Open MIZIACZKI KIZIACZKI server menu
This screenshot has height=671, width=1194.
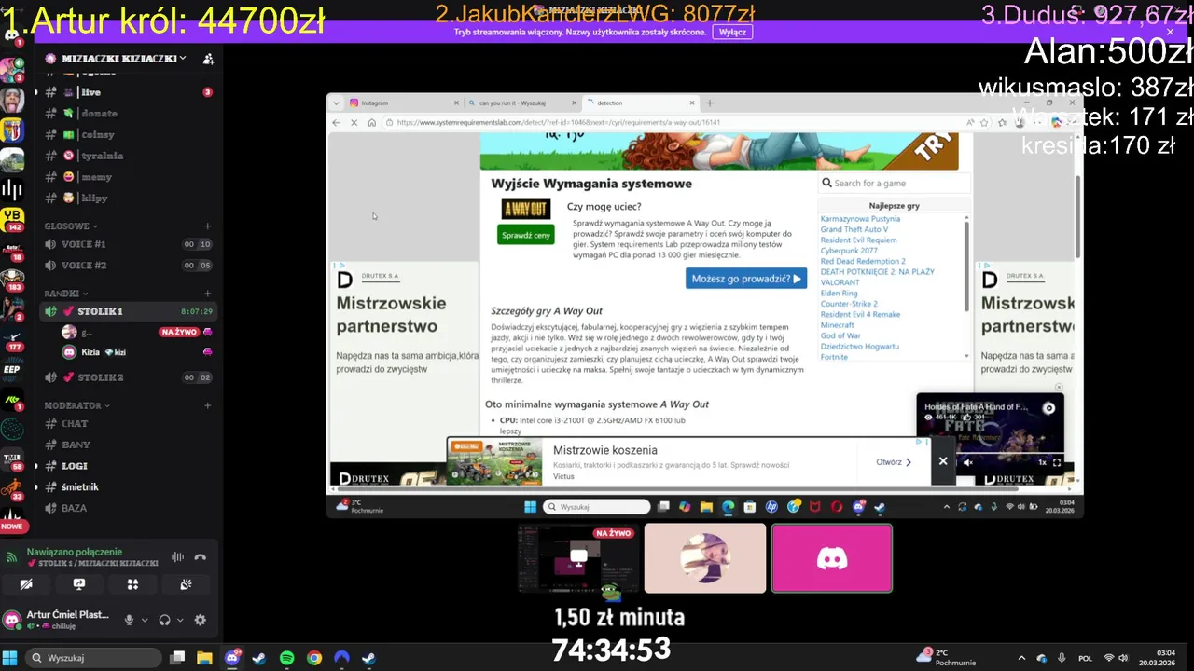pyautogui.click(x=116, y=58)
